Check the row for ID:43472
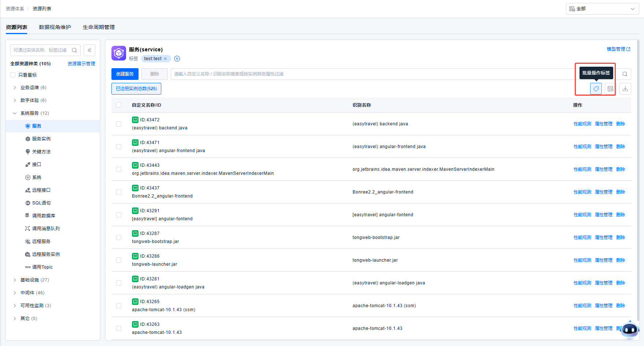644x346 pixels. (119, 124)
